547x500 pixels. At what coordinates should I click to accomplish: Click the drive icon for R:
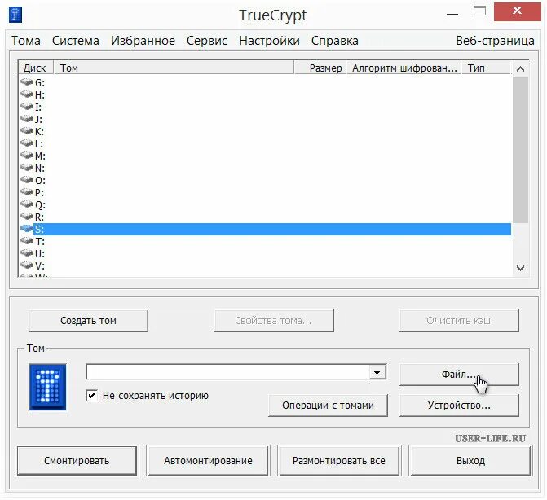point(27,217)
